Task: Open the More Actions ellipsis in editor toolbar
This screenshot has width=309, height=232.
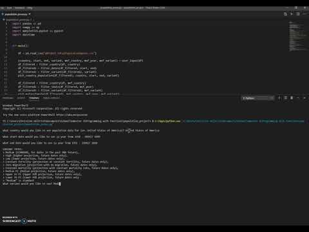Action: pyautogui.click(x=305, y=14)
